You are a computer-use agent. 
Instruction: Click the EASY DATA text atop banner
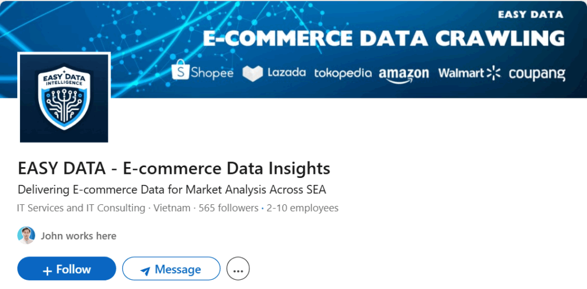(x=530, y=14)
